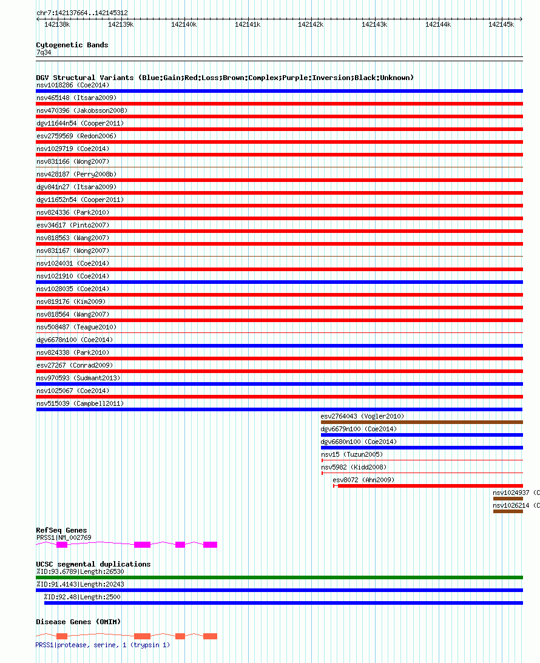
Task: Select dgv11652n54 (Cooper2011) label
Action: [80, 199]
